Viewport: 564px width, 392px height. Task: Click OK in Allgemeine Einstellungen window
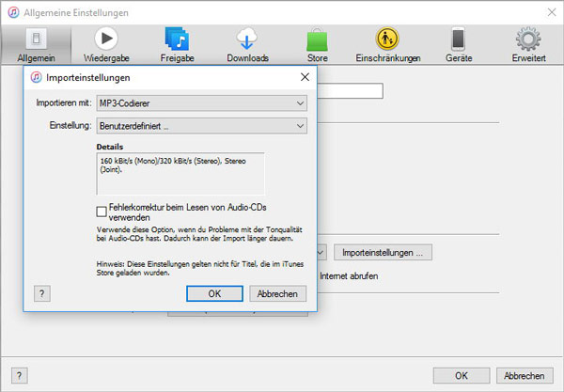462,375
